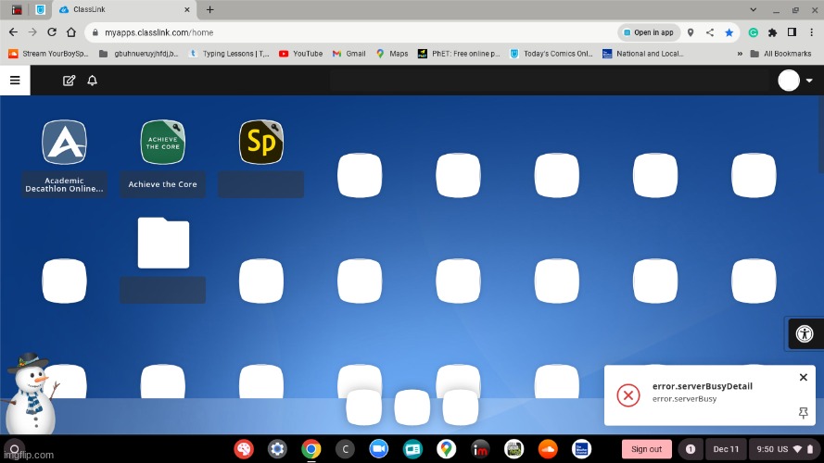
Task: Show more bookmarks chevron
Action: coord(740,54)
